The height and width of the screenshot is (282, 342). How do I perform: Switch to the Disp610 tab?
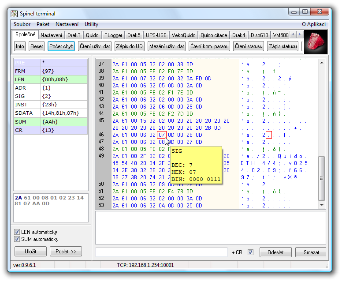(259, 35)
